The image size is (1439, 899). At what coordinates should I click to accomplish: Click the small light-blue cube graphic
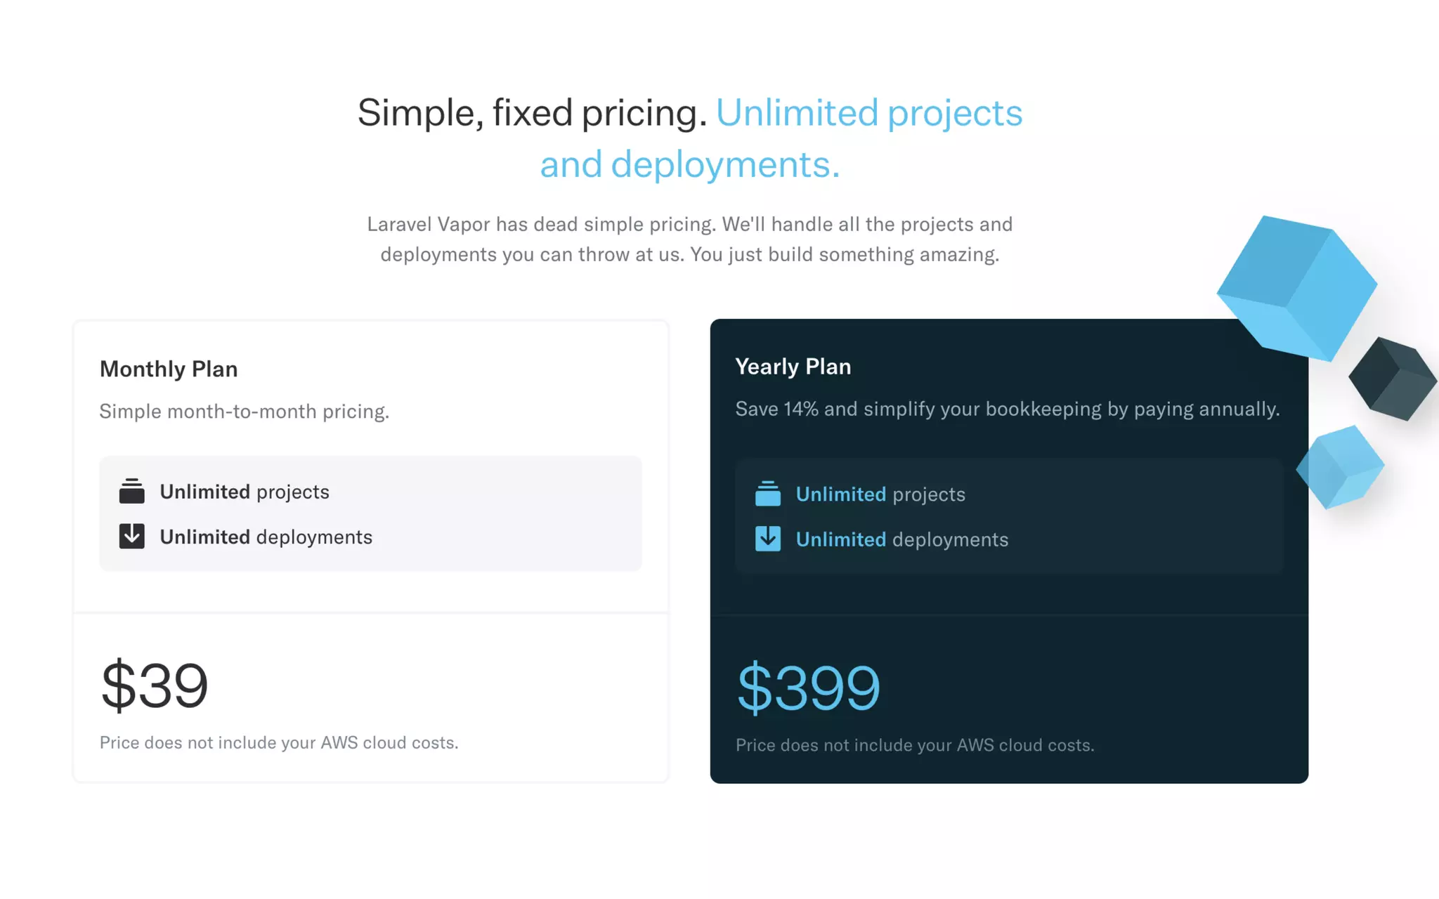pos(1340,467)
